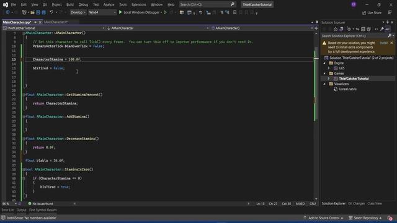Switch to the Git Changes tab
The width and height of the screenshot is (397, 223).
[356, 204]
